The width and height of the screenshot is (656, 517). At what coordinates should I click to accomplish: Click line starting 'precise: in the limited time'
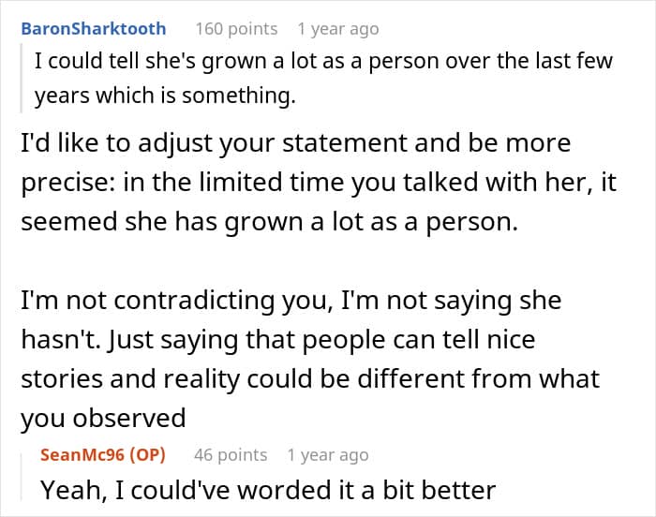coord(319,183)
